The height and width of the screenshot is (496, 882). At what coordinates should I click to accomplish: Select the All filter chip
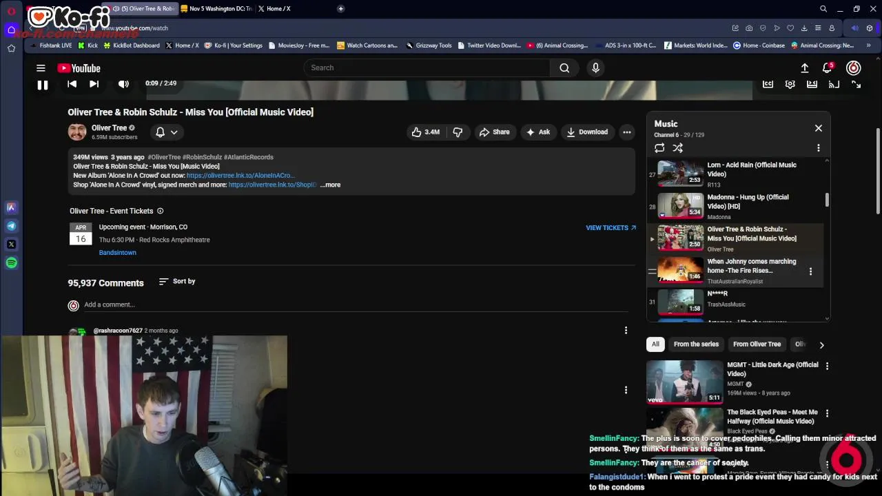[655, 344]
